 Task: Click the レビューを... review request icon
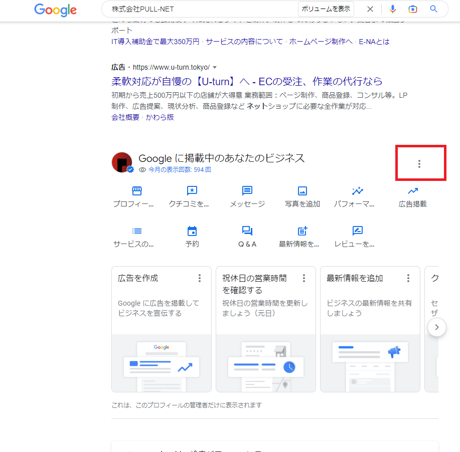[x=357, y=231]
